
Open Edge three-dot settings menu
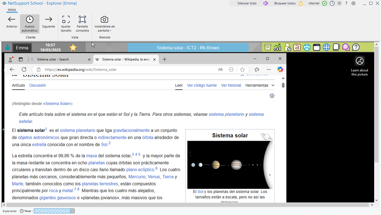(x=269, y=69)
